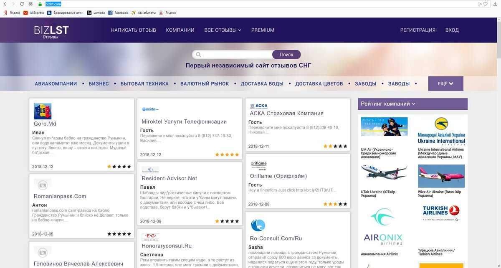Click Wizz Air Ukraine plane image
501x268 pixels.
(x=441, y=176)
